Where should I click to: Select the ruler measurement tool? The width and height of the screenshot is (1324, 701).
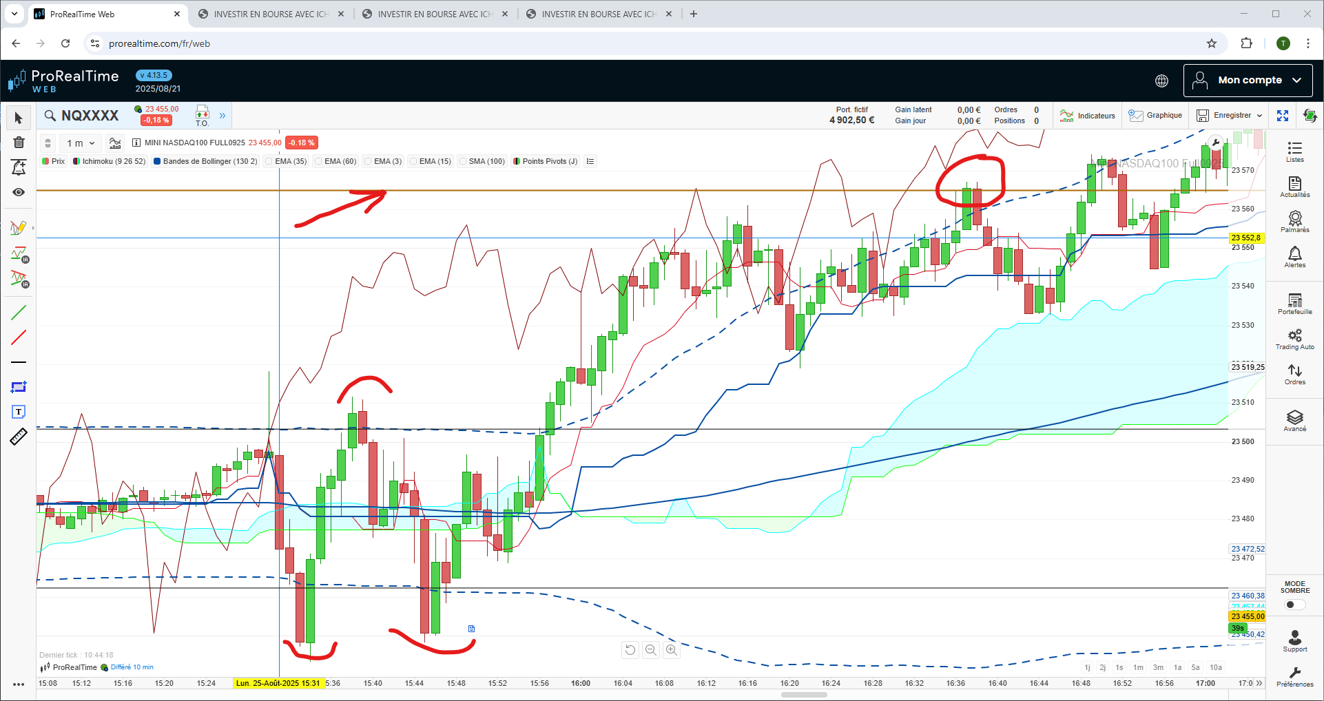tap(19, 437)
